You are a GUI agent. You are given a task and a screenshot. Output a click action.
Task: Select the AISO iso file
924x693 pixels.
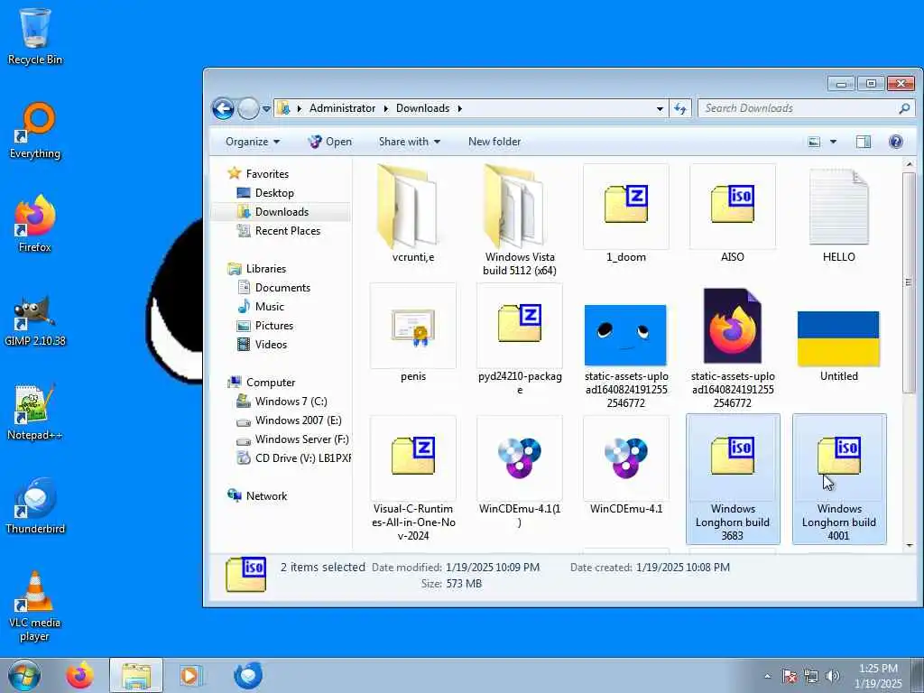point(733,213)
